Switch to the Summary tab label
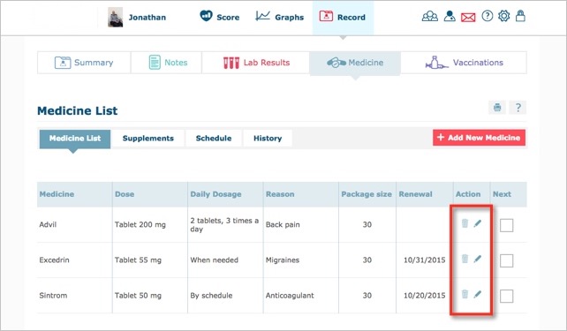The height and width of the screenshot is (331, 567). [x=94, y=63]
